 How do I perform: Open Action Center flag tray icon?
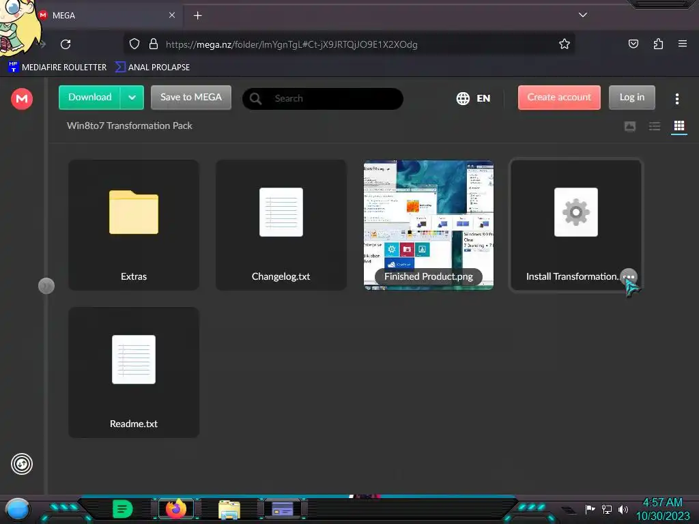tap(590, 509)
